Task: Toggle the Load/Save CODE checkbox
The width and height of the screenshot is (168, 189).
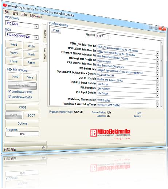Action: click(x=9, y=91)
